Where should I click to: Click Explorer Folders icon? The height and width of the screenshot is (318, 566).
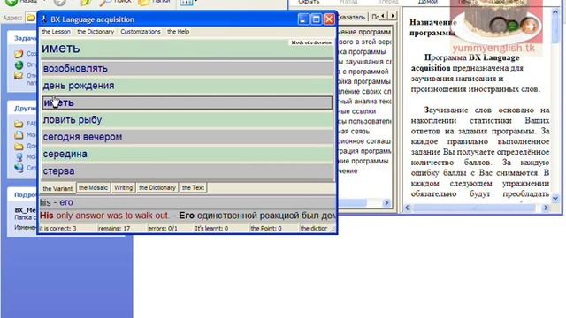coord(143,3)
